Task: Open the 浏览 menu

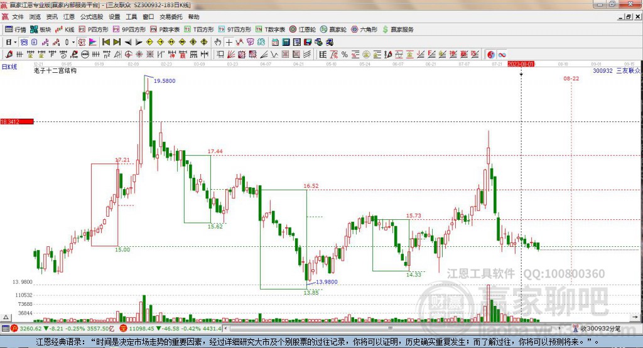Action: [x=35, y=17]
